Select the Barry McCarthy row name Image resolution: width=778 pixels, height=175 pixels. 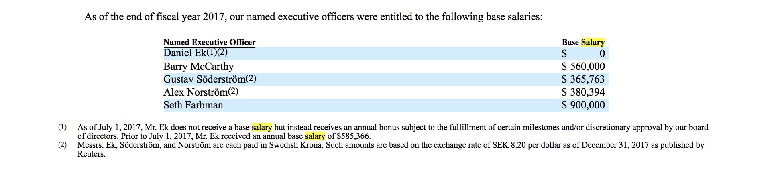[198, 66]
